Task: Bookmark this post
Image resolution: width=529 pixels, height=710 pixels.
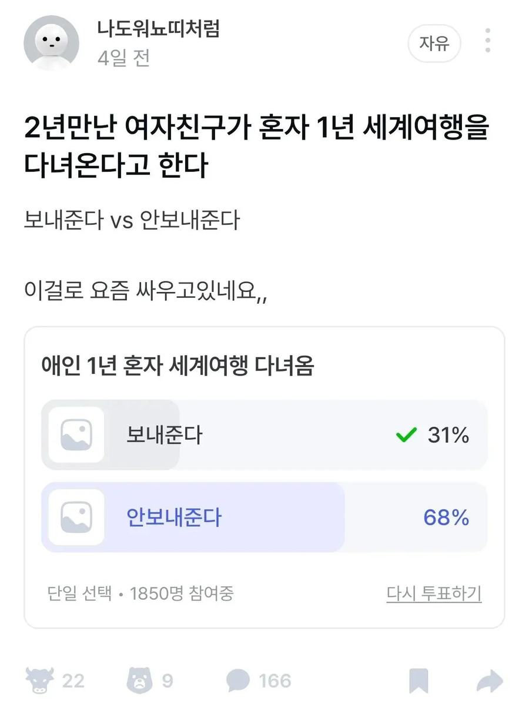Action: click(419, 680)
